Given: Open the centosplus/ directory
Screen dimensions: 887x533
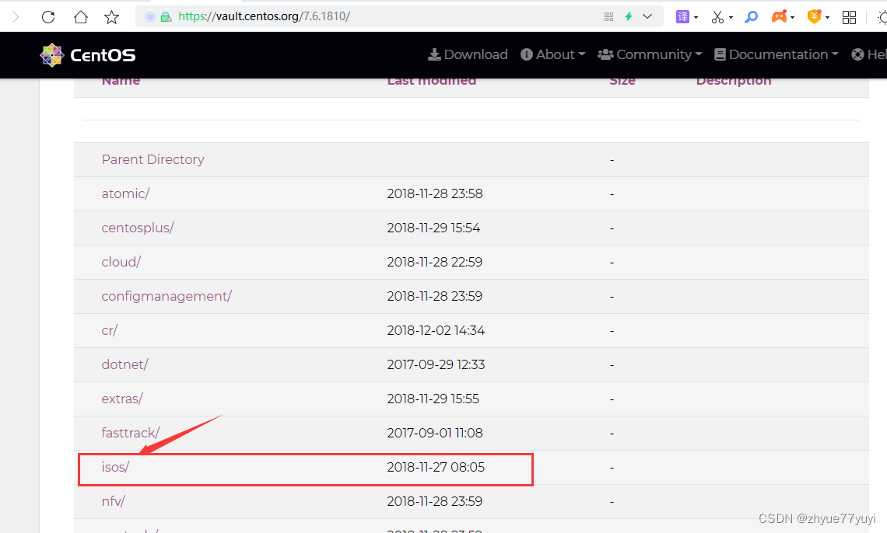Looking at the screenshot, I should (138, 228).
